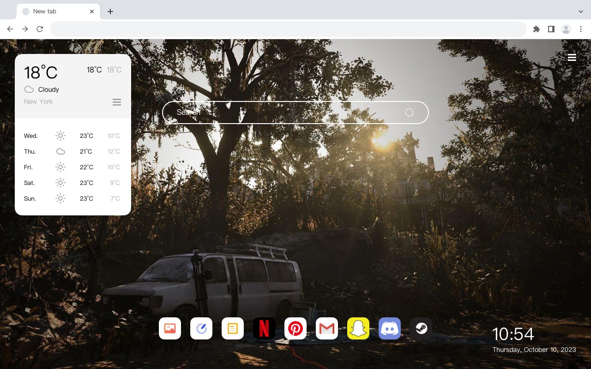Screen dimensions: 591x369
Task: Click Thursday's cloud forecast icon
Action: pos(60,151)
